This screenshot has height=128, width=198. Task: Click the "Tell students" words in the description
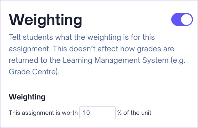(27, 38)
